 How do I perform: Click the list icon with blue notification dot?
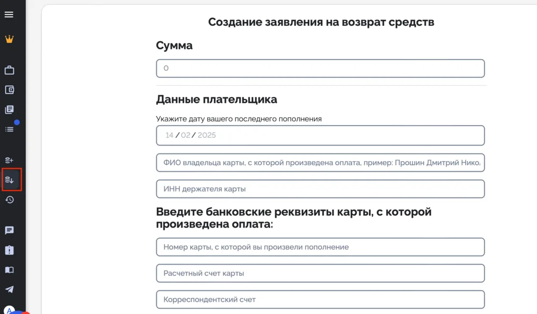(10, 129)
